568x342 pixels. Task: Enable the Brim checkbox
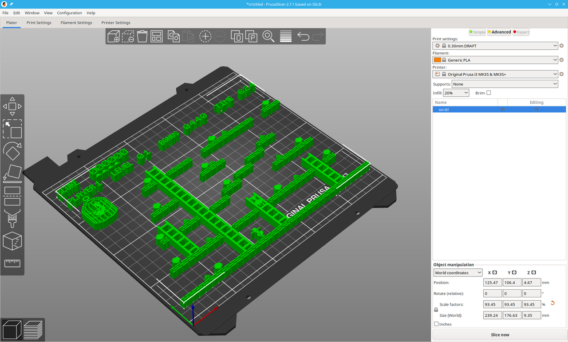(x=489, y=93)
